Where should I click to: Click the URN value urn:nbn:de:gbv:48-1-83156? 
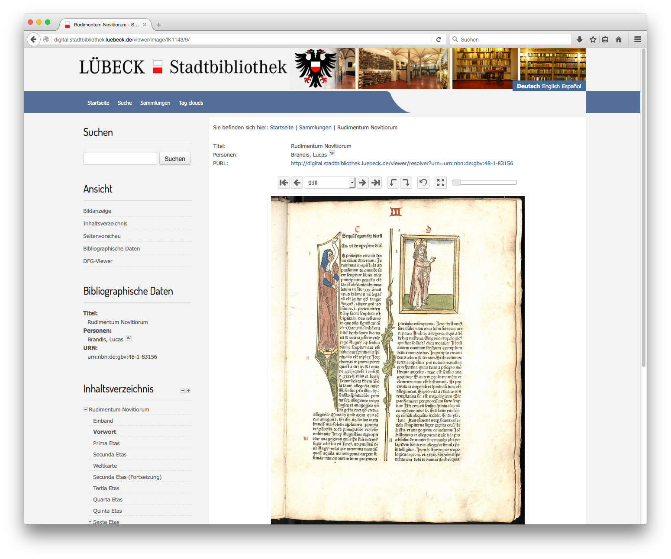122,357
